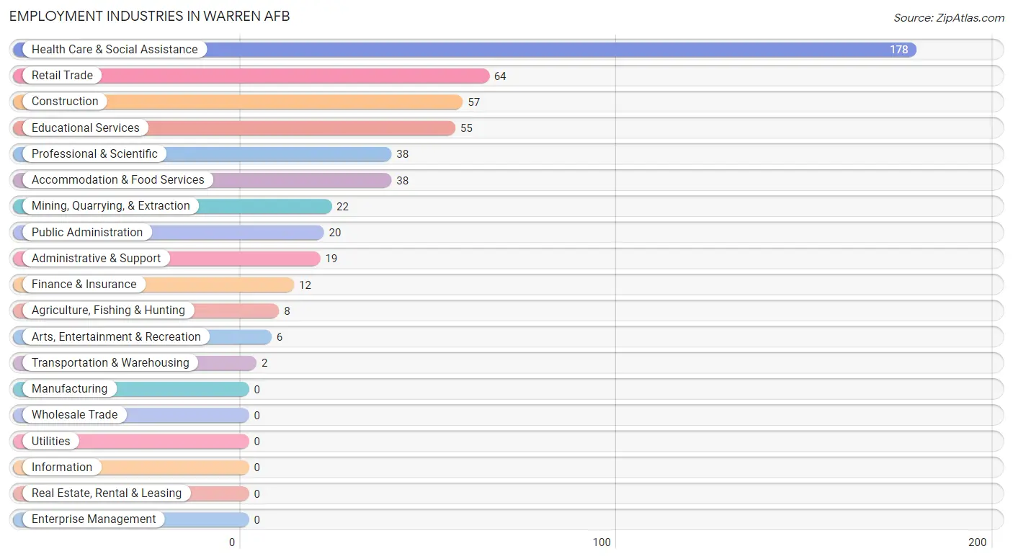Select the Educational Services bar
Screen dimensions: 1013x559
(234, 128)
